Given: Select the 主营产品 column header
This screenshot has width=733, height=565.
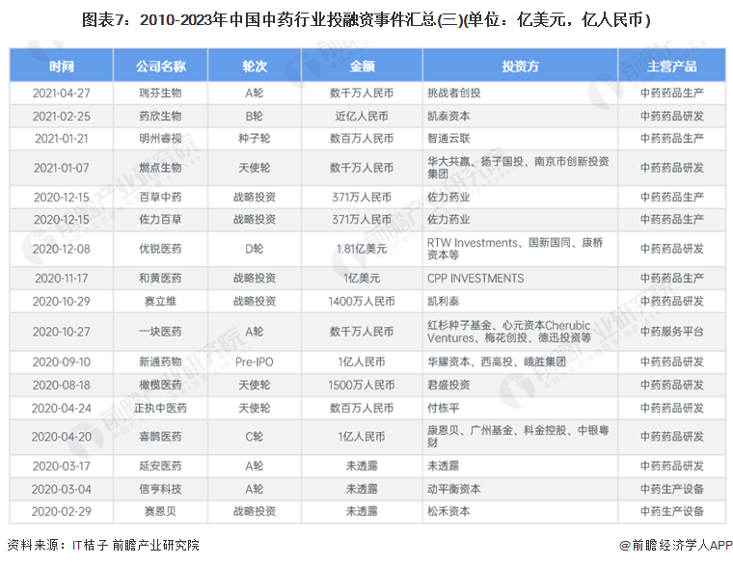Looking at the screenshot, I should point(671,66).
